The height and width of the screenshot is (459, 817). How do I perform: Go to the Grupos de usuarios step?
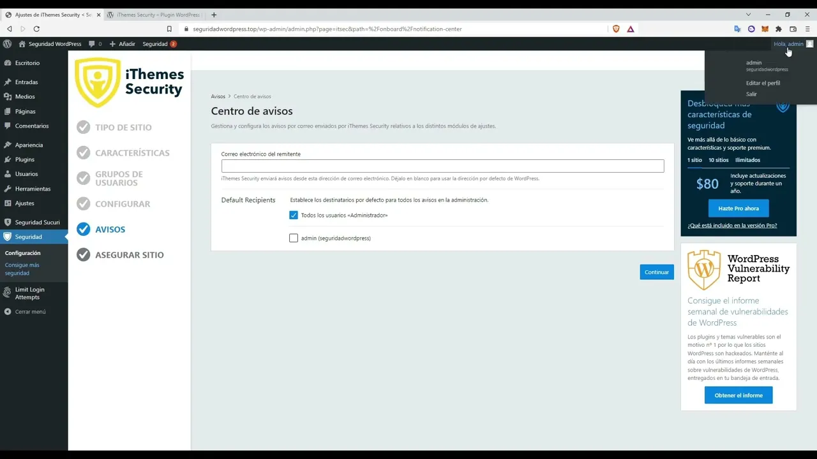click(x=110, y=178)
